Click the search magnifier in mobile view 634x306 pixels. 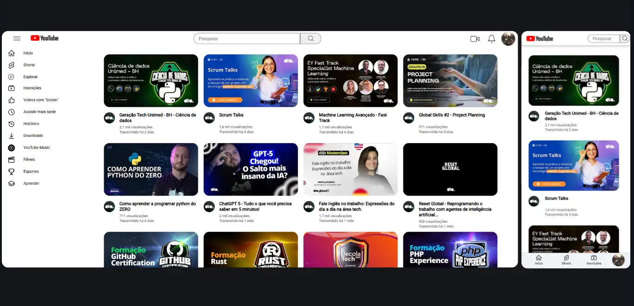(x=625, y=38)
